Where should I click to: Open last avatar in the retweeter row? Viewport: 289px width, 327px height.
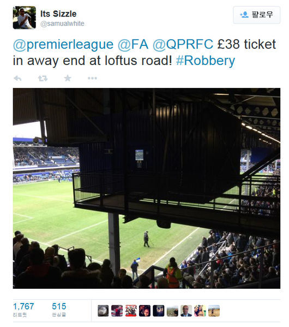click(x=214, y=311)
